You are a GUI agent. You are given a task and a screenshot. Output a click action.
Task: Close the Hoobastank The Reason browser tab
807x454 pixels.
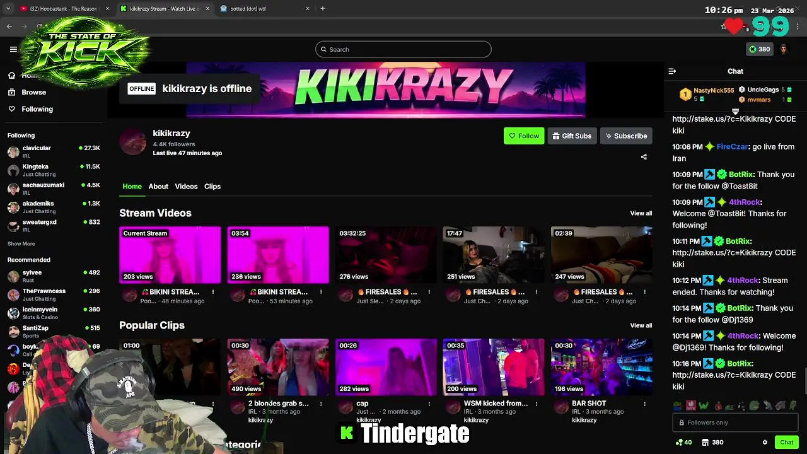(107, 9)
